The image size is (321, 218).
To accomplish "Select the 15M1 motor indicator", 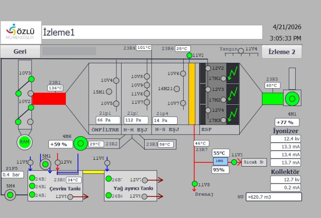I will pyautogui.click(x=109, y=91).
